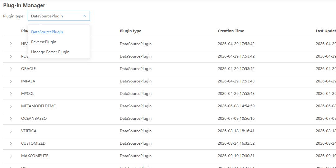
Task: Click creation time 2026-08-18 18:16:41
Action: click(x=236, y=131)
